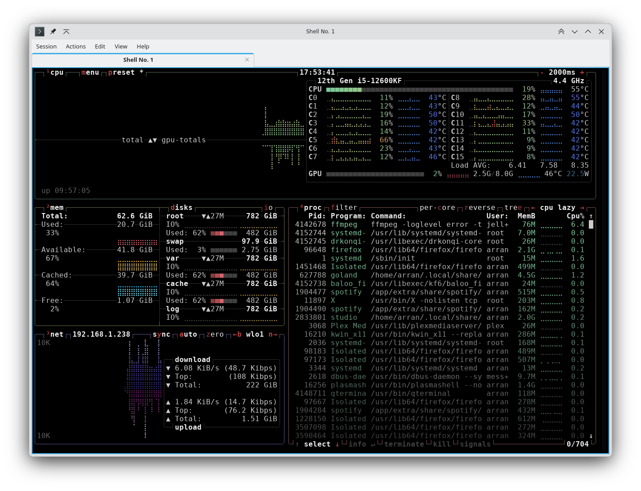The image size is (641, 491).
Task: Open the btop menu option
Action: [x=90, y=72]
